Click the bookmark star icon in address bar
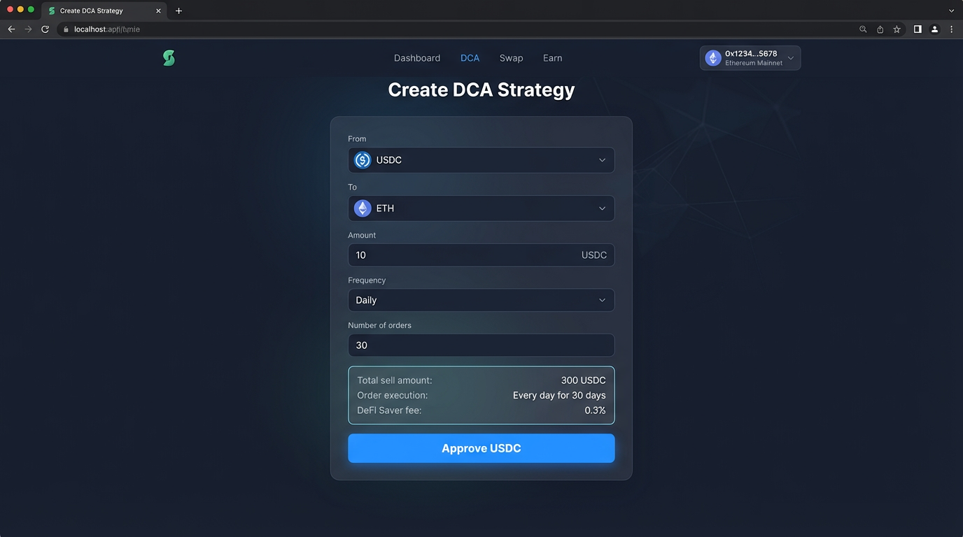This screenshot has height=537, width=963. (x=897, y=29)
